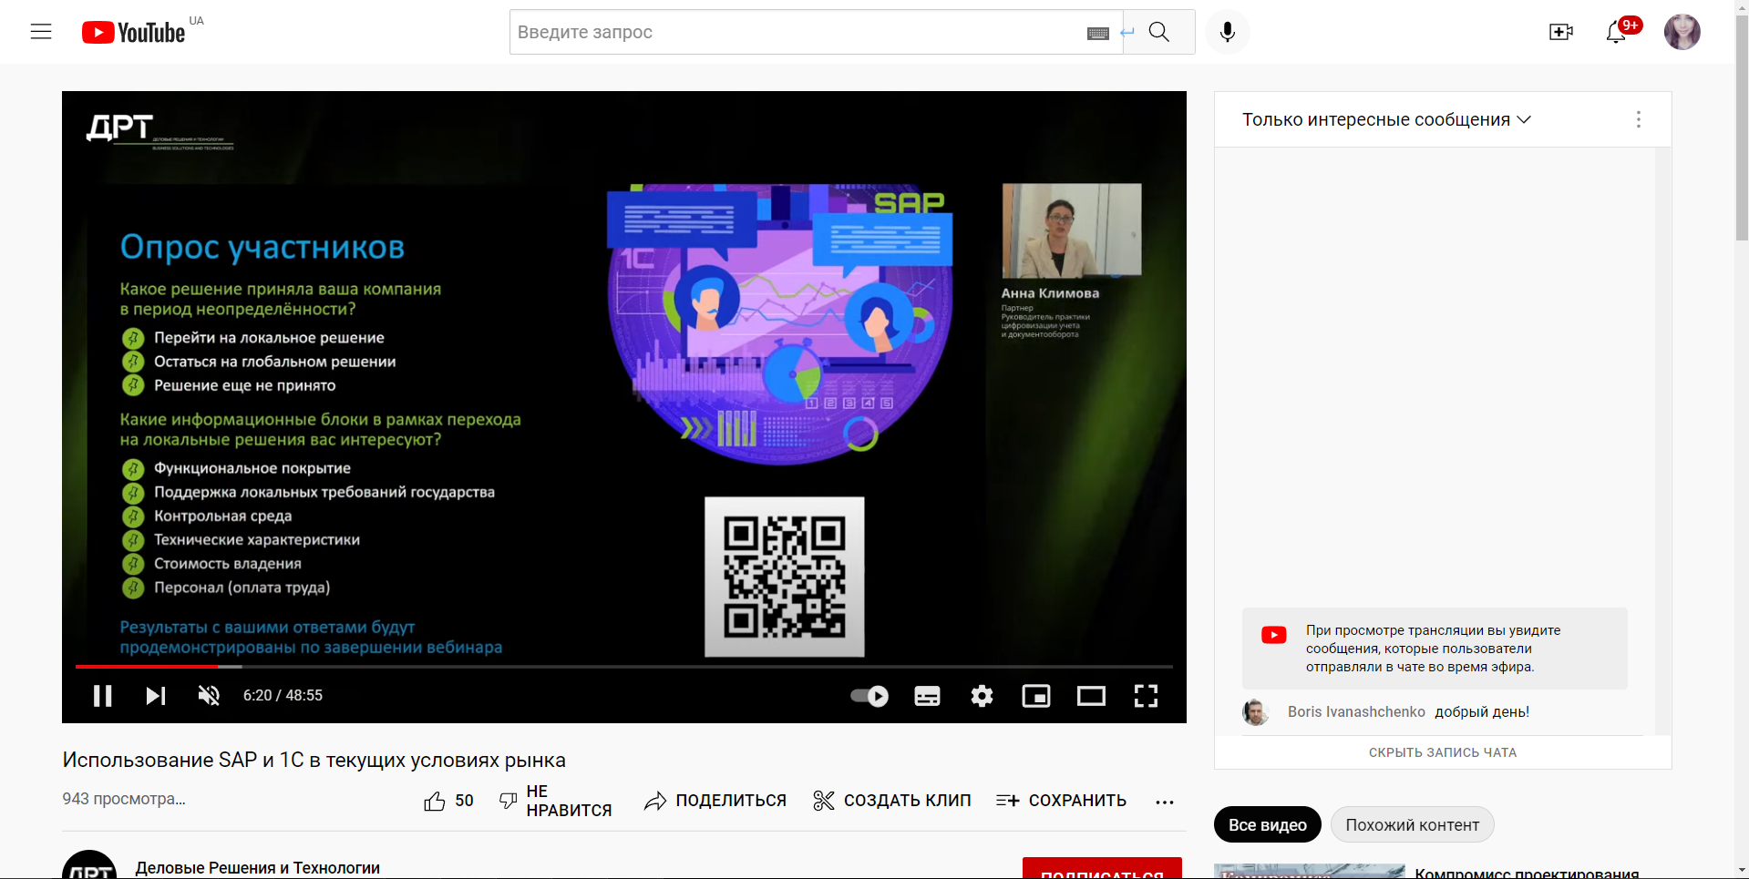Select the Похожий контент chip
Image resolution: width=1749 pixels, height=879 pixels.
pos(1413,824)
